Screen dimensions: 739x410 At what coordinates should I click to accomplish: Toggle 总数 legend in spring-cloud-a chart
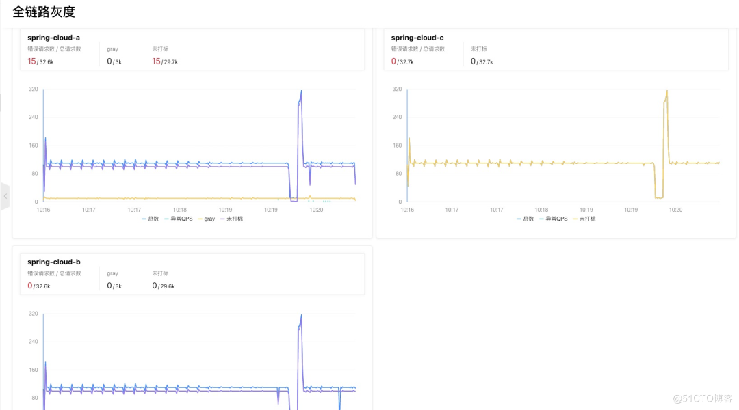tap(151, 219)
